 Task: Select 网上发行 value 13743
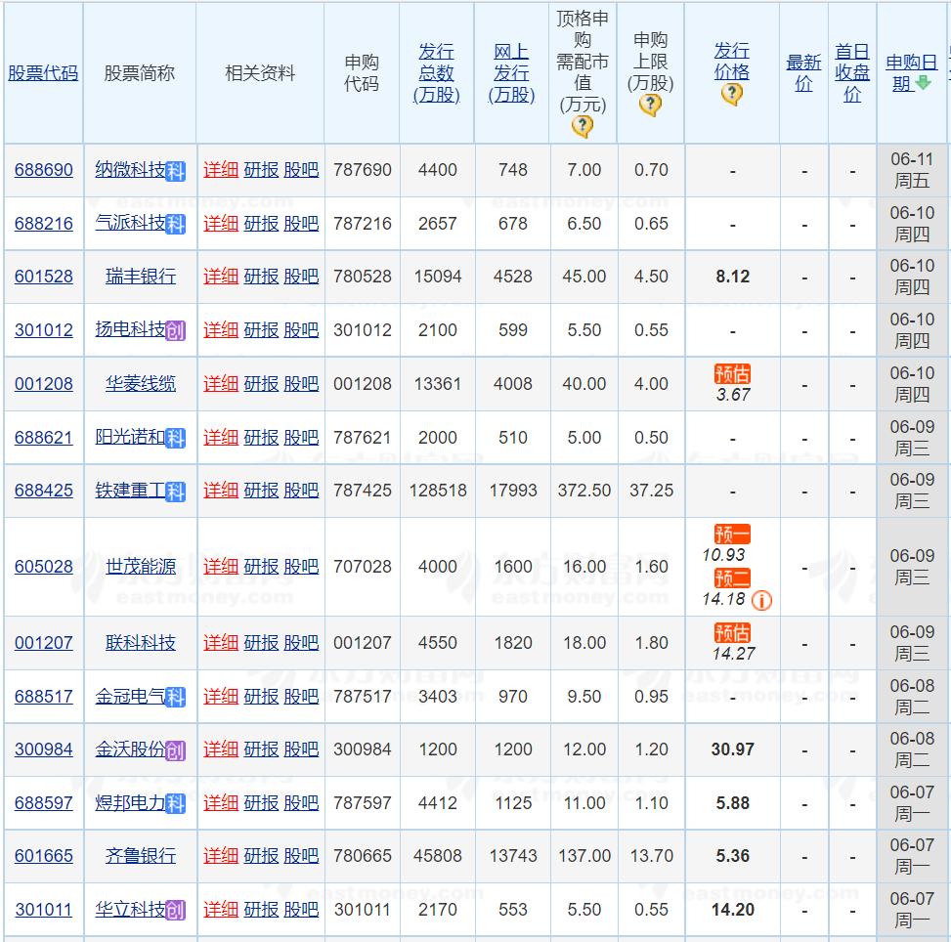tap(513, 856)
